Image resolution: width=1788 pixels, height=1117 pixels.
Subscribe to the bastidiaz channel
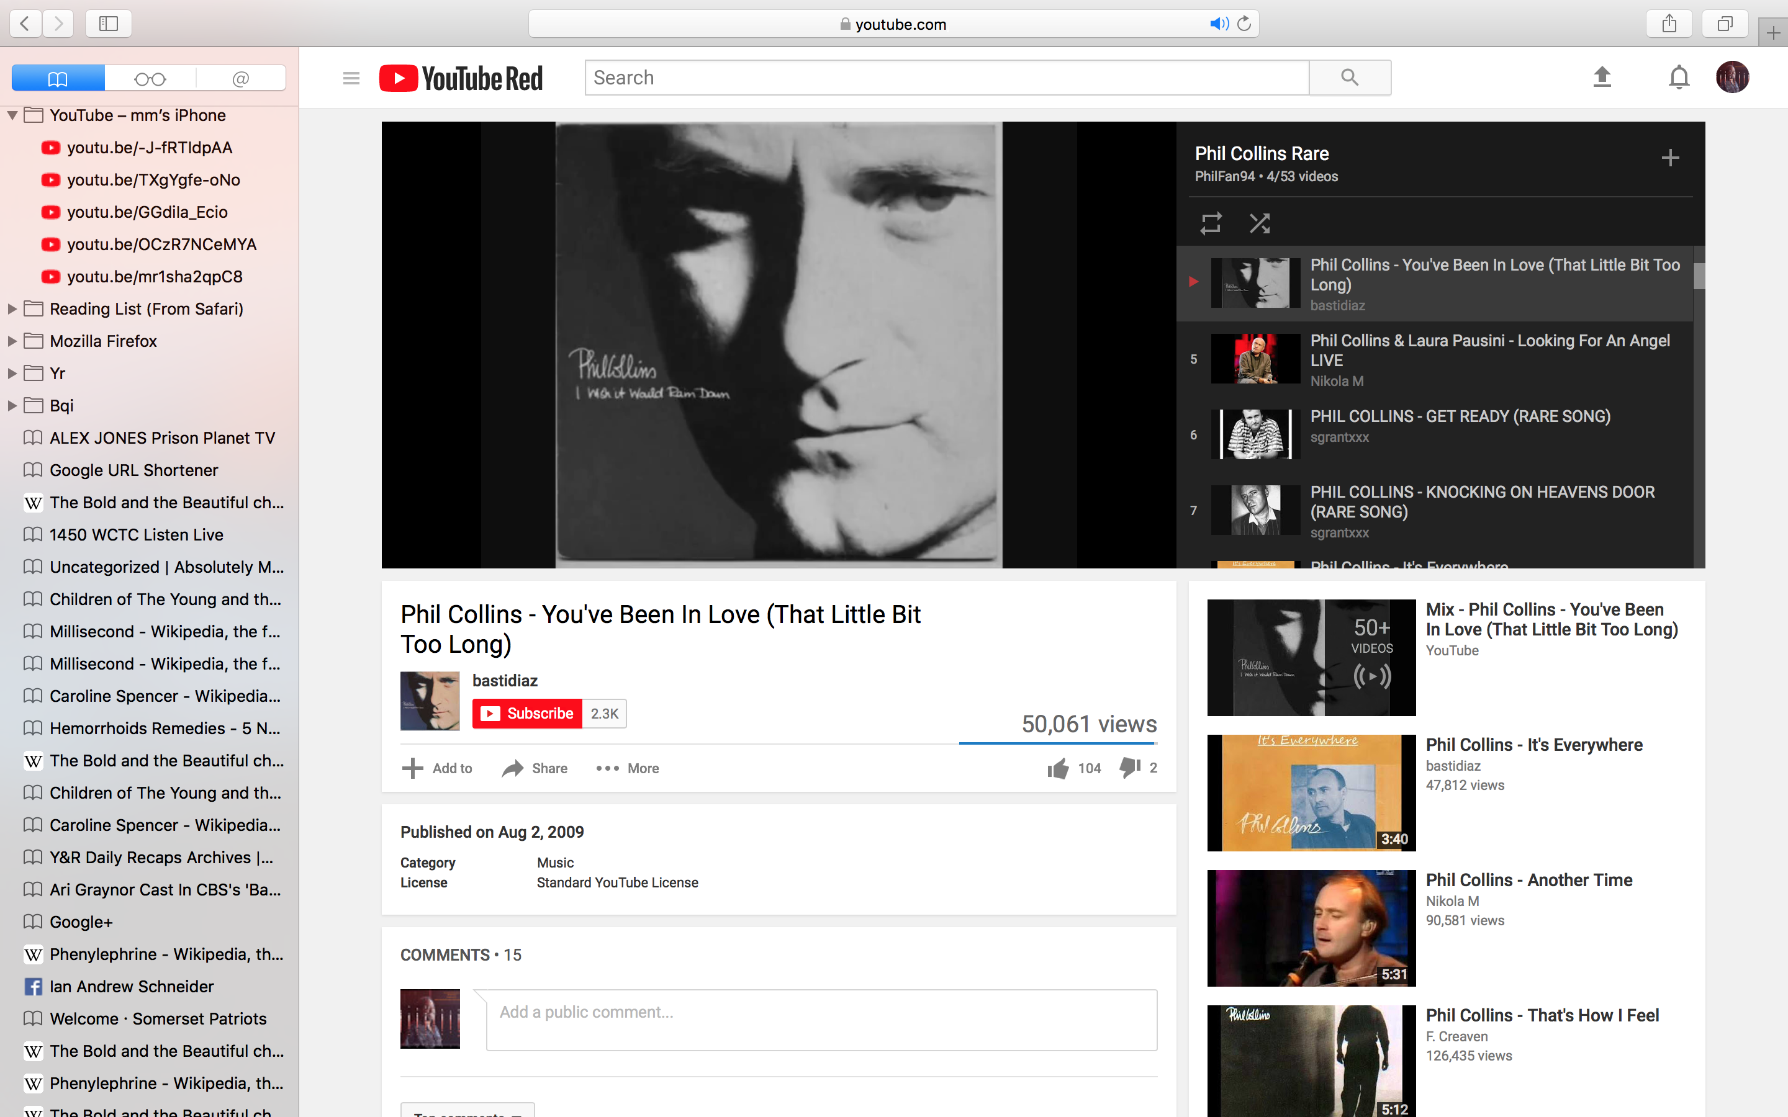[x=527, y=714]
